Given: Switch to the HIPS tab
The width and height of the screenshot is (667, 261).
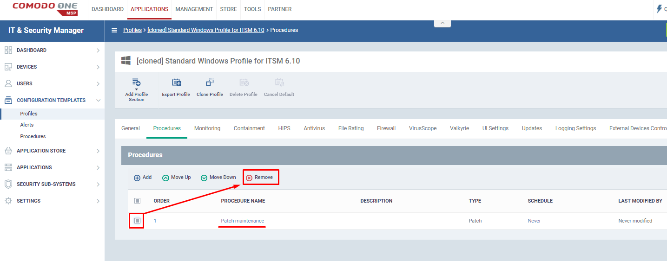Looking at the screenshot, I should coord(284,128).
